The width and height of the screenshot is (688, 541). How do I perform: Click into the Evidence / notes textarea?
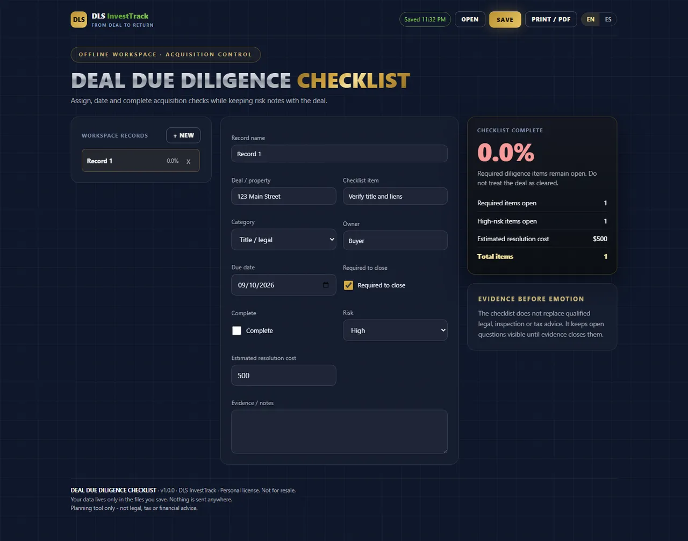click(x=339, y=432)
